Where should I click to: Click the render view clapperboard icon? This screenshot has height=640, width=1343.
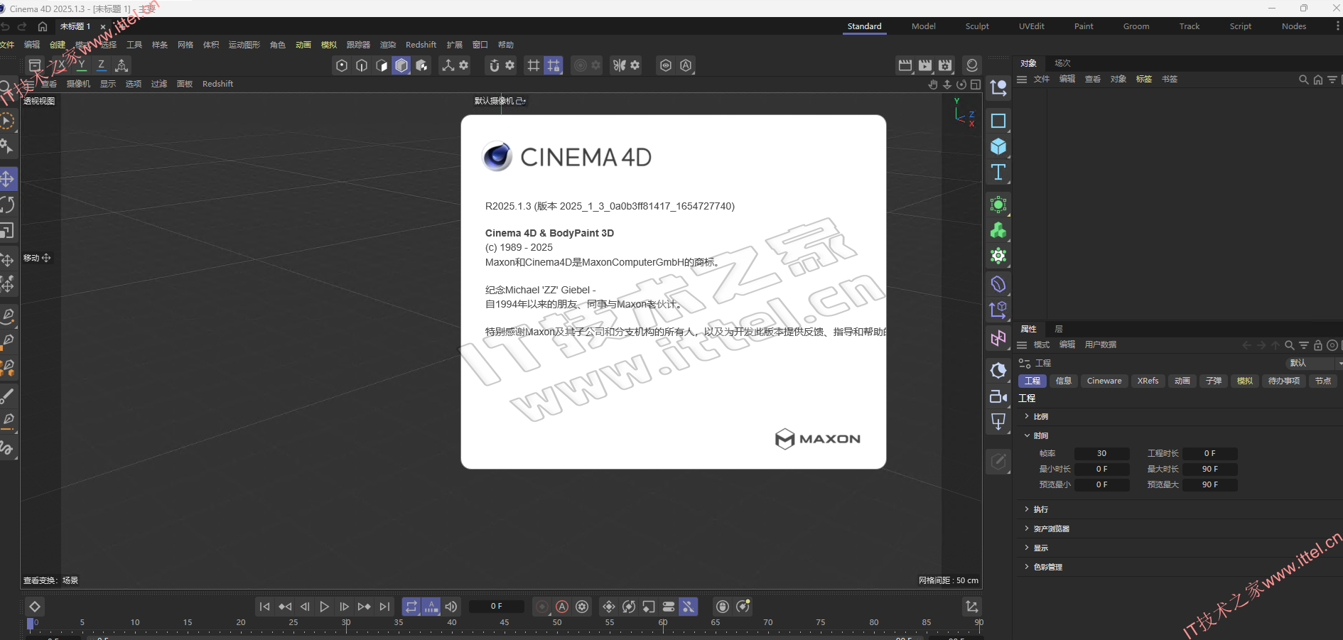coord(905,65)
